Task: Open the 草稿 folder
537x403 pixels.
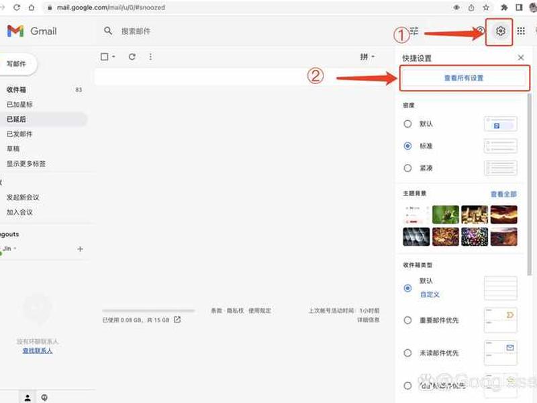Action: coord(13,148)
